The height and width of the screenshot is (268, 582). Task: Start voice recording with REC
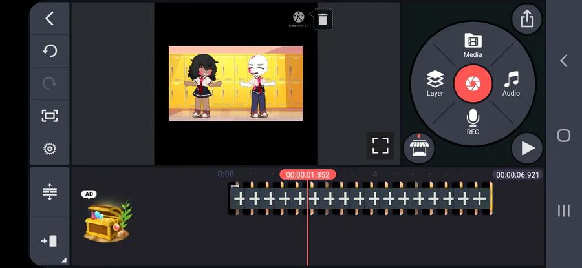point(473,122)
